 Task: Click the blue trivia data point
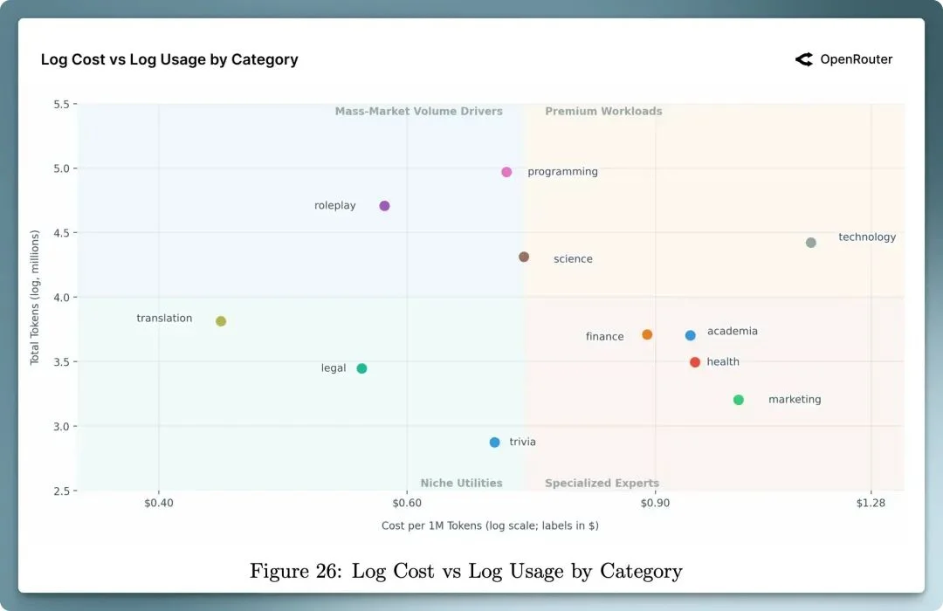[x=495, y=443]
